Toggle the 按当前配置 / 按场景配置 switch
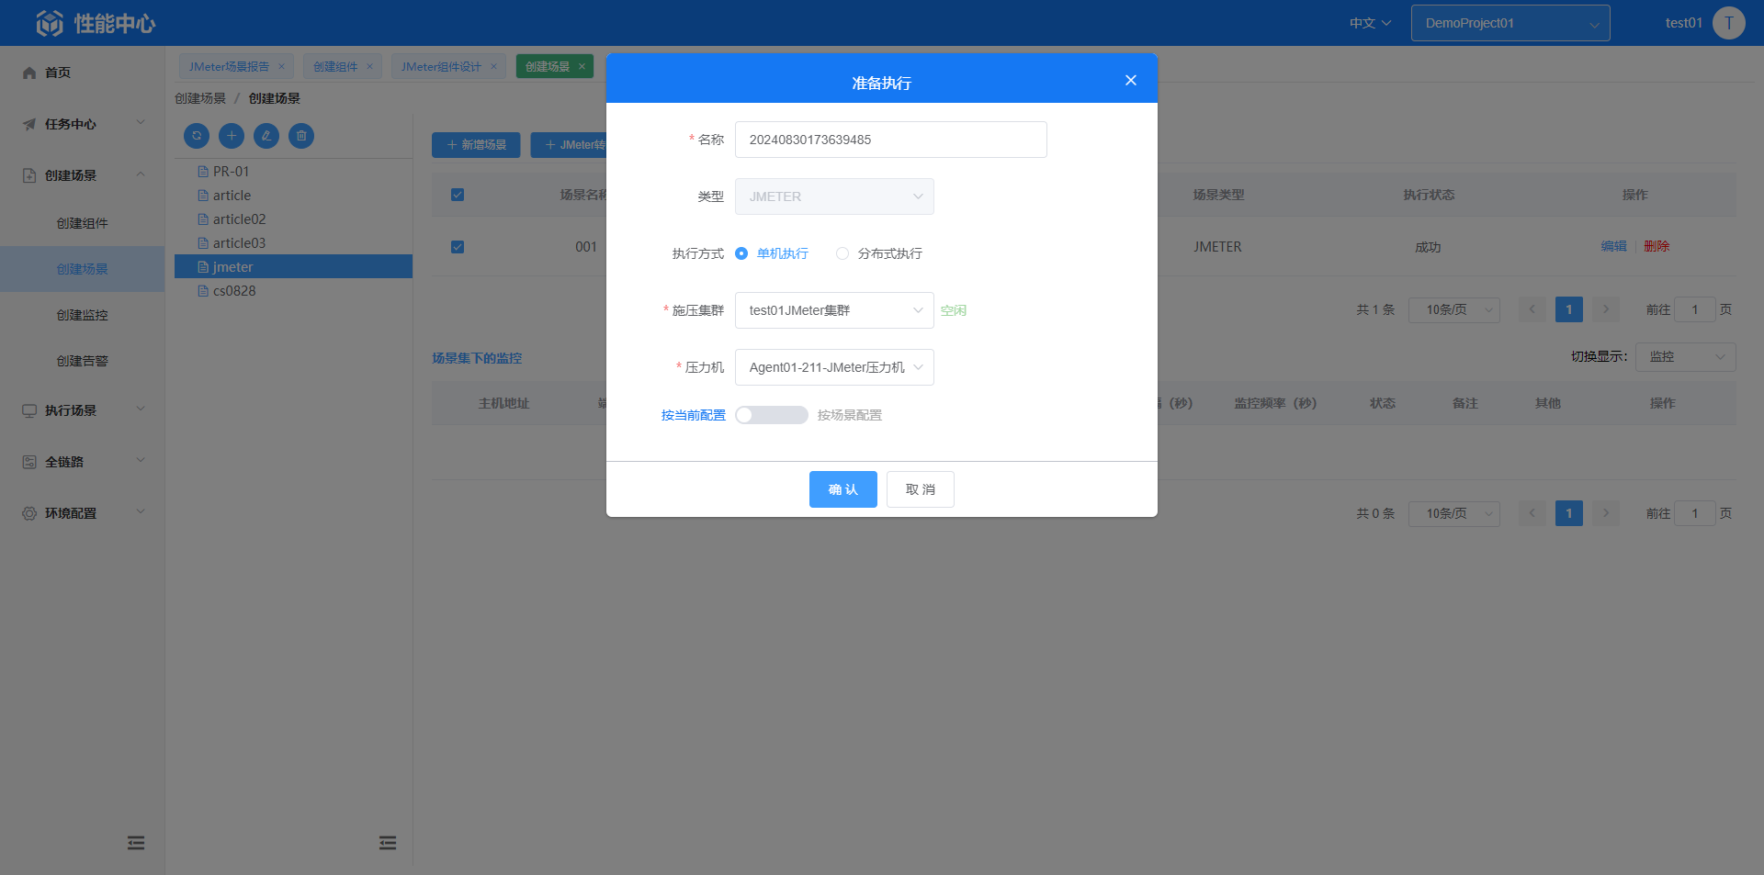This screenshot has height=875, width=1764. 772,415
